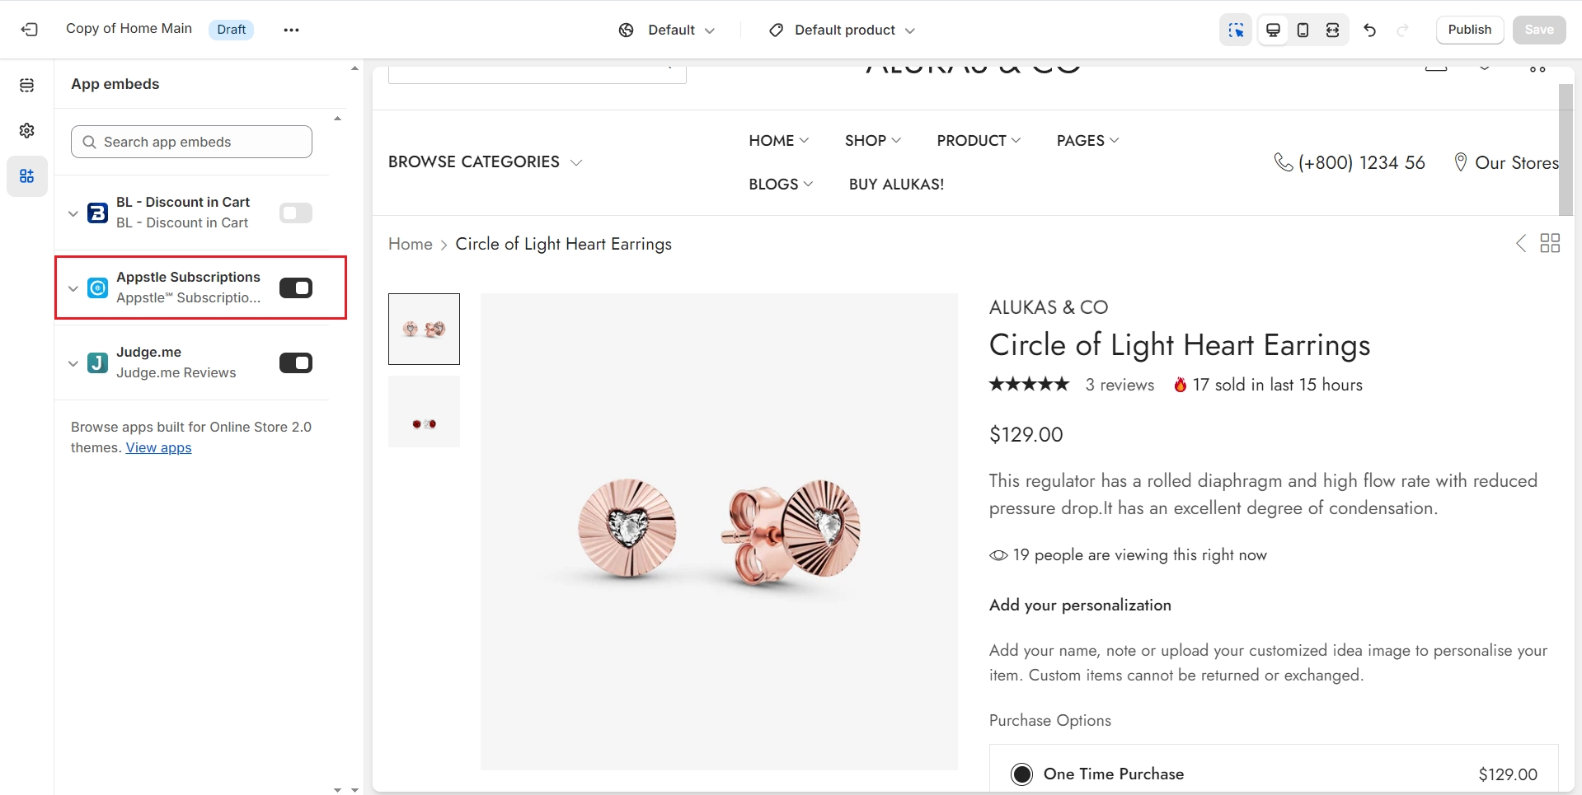Disable the Appstle Subscriptions toggle

[x=295, y=288]
